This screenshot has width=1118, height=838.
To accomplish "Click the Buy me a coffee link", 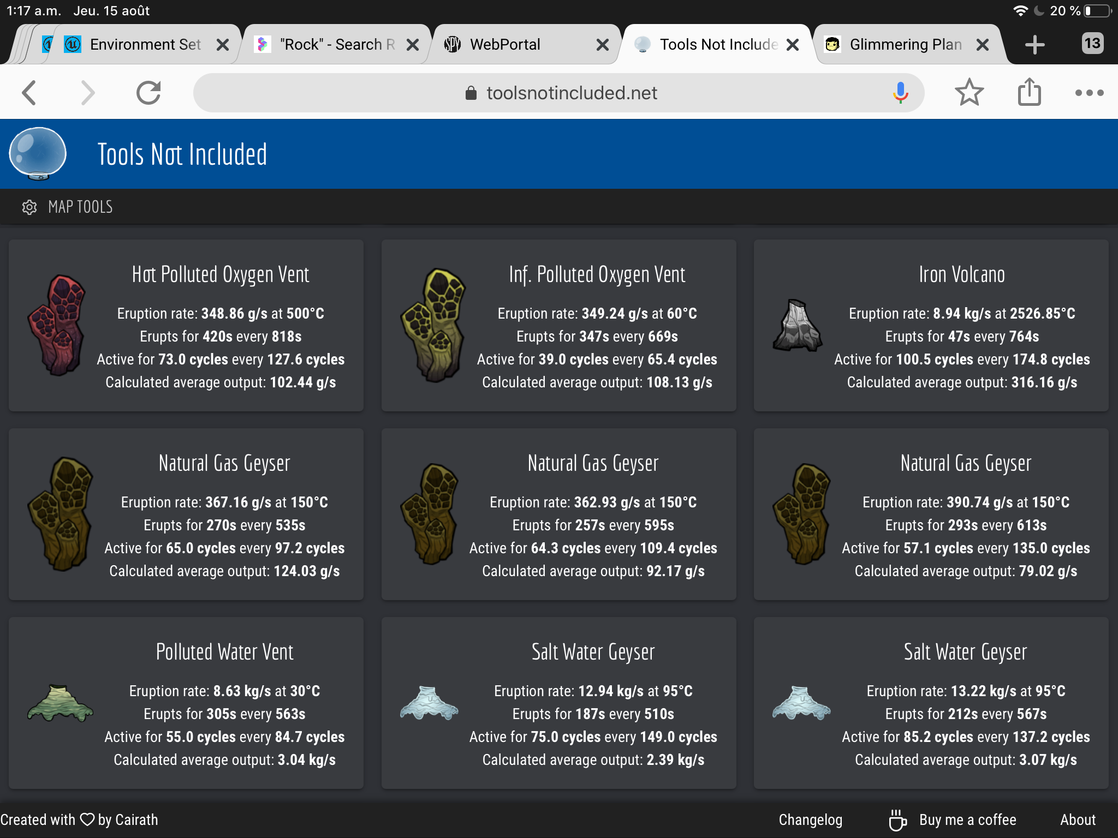I will tap(967, 819).
